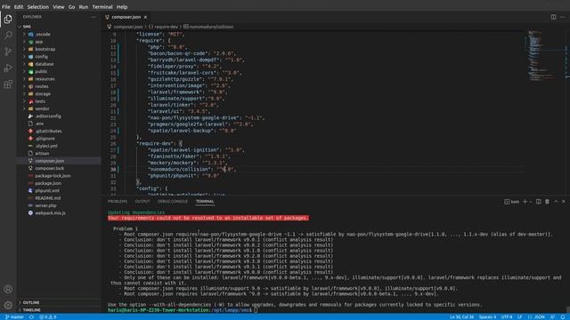Open the feedback icon in status bar
Image resolution: width=570 pixels, height=320 pixels.
point(552,316)
